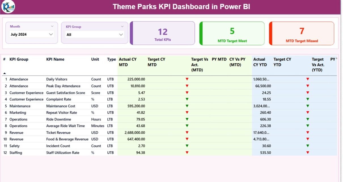Click the sort arrow under the # column

(4, 73)
